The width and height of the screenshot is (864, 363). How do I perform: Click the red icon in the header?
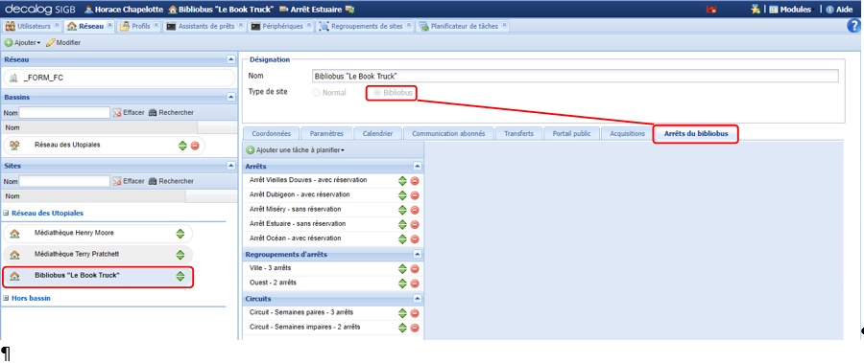pos(710,10)
